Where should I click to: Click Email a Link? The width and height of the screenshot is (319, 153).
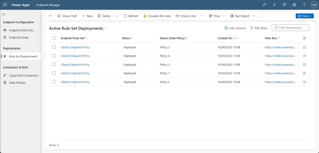point(186,16)
